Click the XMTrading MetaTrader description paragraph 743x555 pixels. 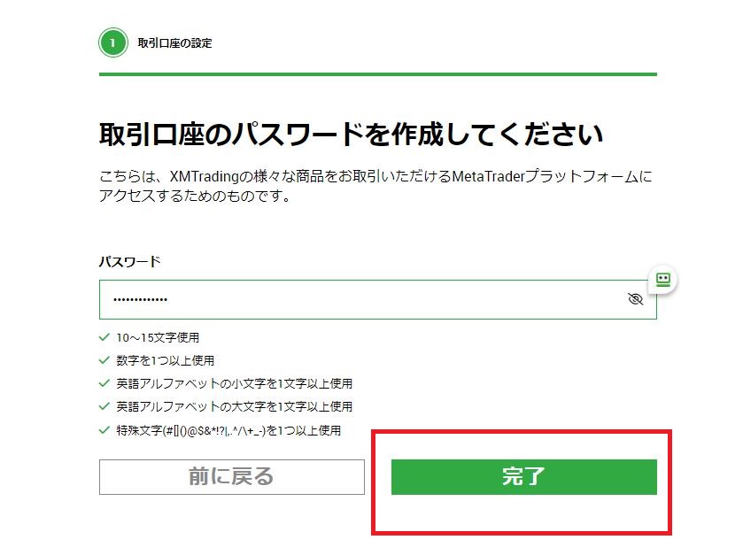pyautogui.click(x=375, y=186)
